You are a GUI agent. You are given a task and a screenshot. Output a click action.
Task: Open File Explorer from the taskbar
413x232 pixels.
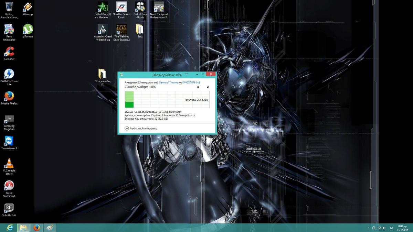click(x=23, y=228)
